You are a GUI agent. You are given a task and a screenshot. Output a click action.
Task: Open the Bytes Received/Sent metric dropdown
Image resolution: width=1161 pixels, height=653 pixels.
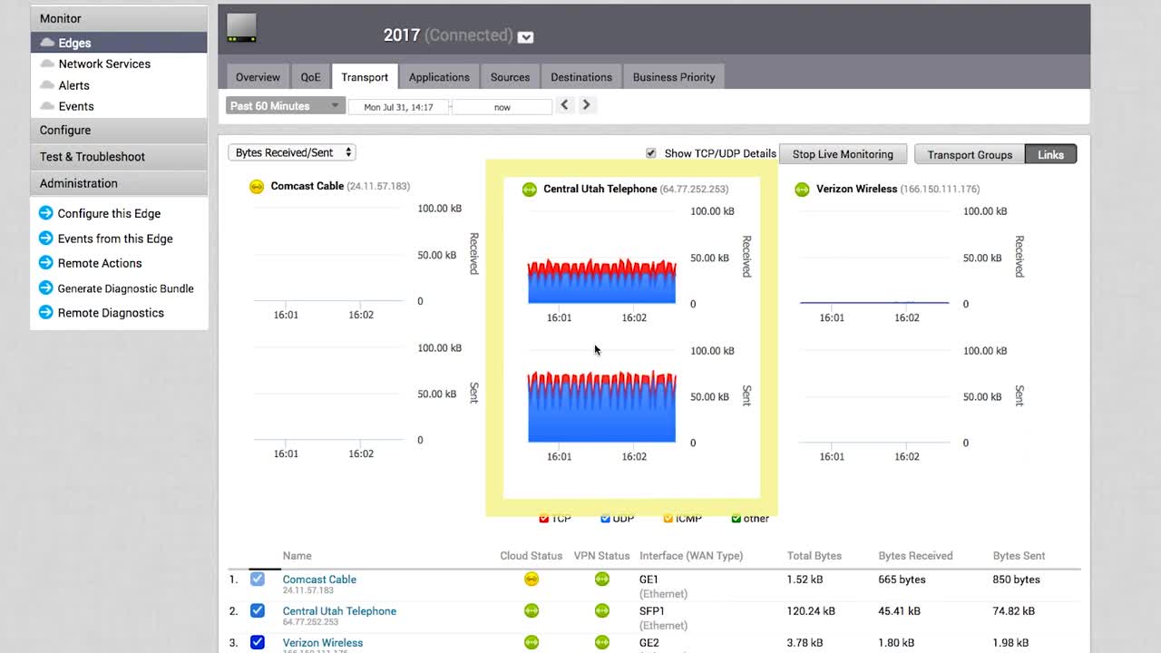coord(291,152)
